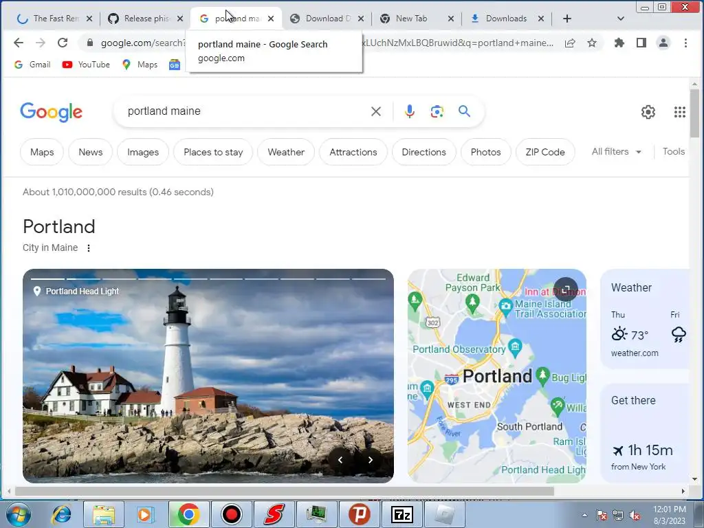Open the YouTube bookmark
This screenshot has height=528, width=704.
coord(86,65)
